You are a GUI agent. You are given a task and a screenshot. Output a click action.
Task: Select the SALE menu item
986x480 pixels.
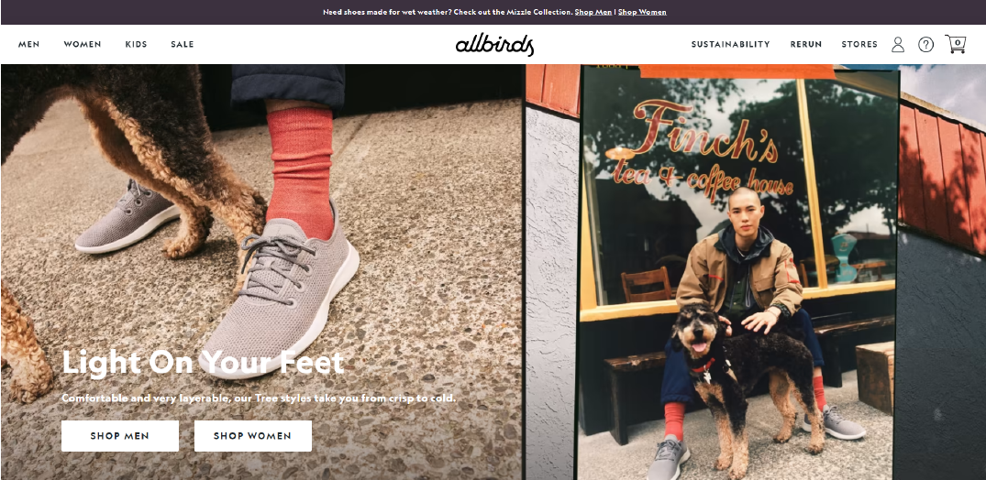[x=183, y=45]
